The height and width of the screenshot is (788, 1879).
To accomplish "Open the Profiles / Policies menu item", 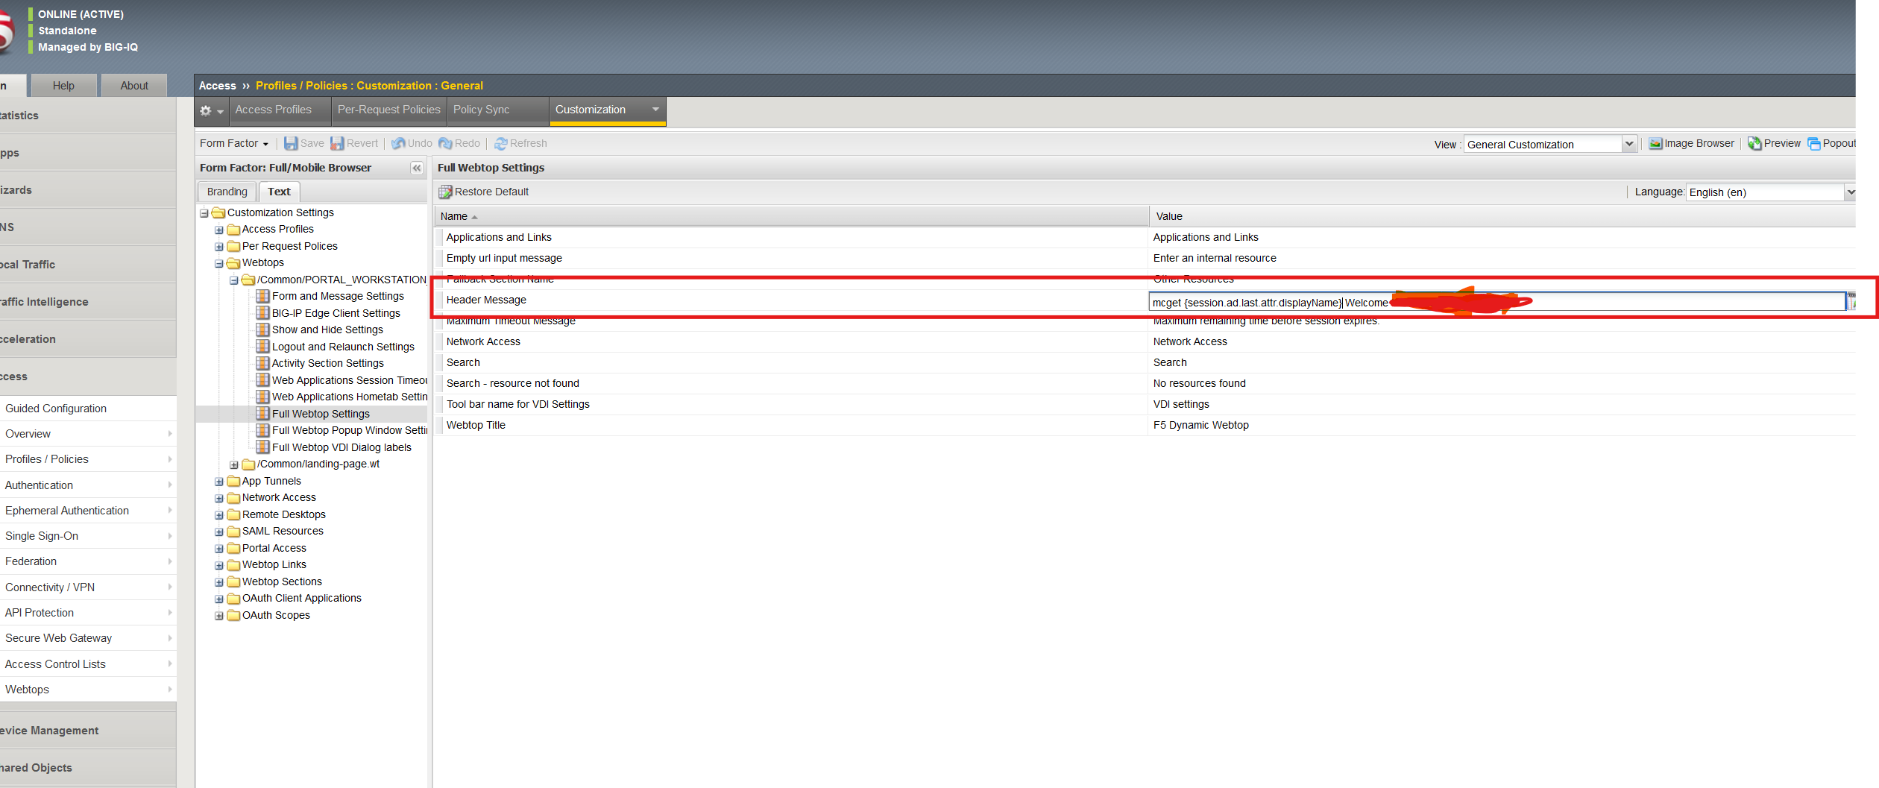I will (x=88, y=459).
